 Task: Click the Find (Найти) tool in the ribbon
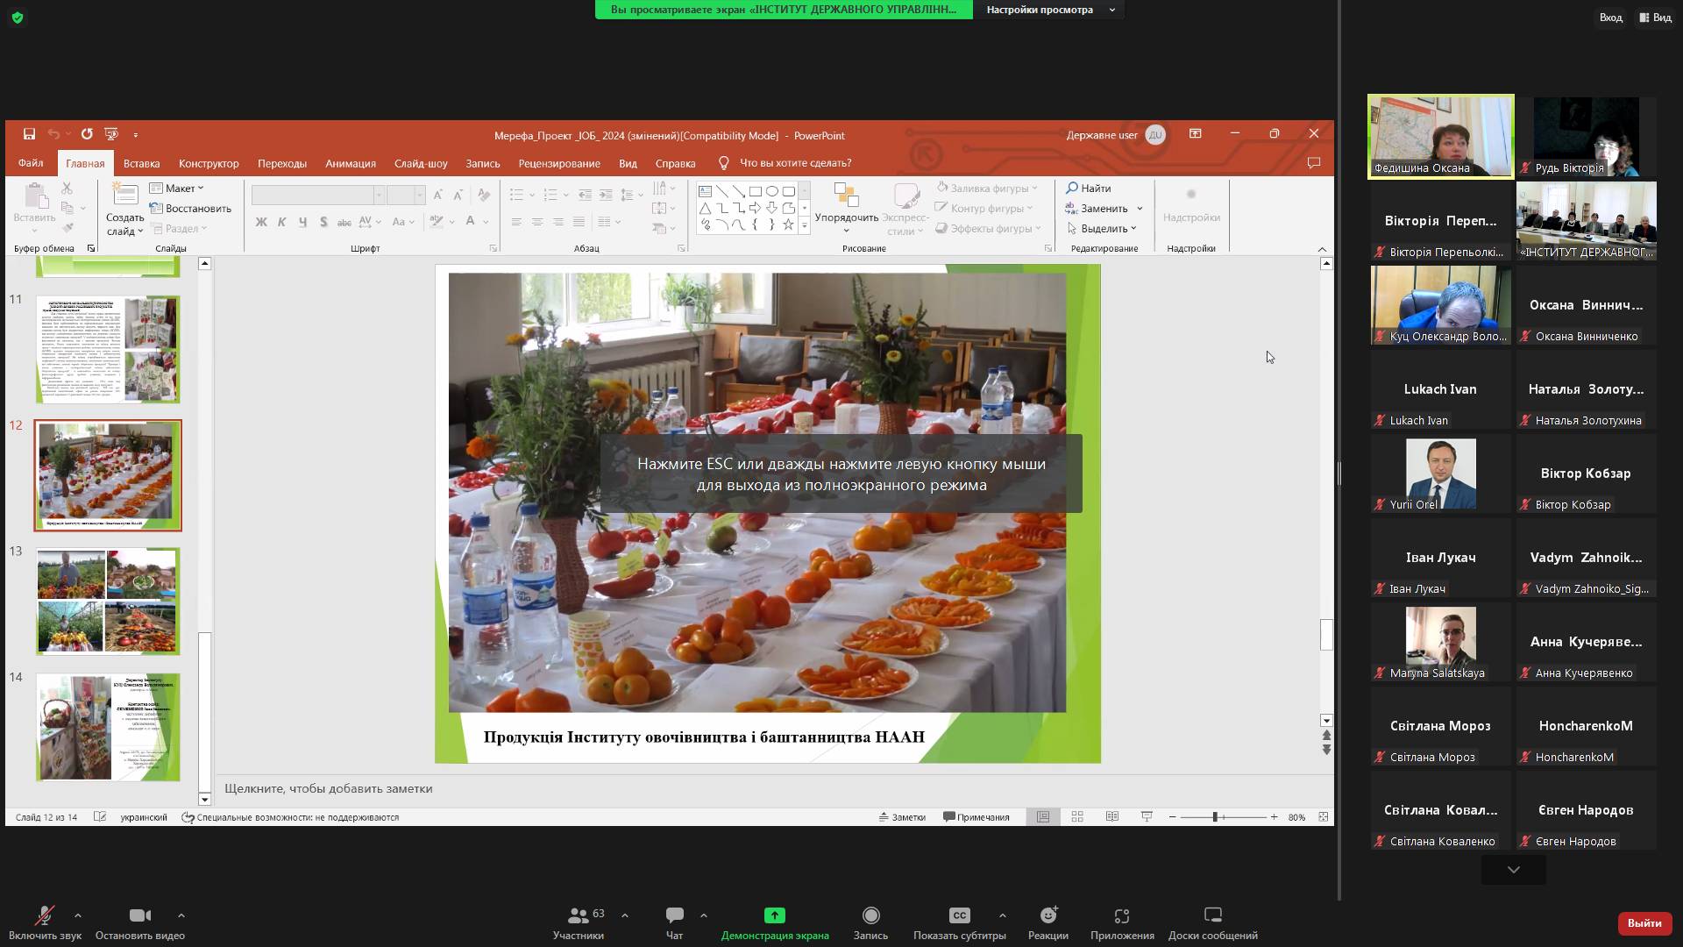(1088, 189)
